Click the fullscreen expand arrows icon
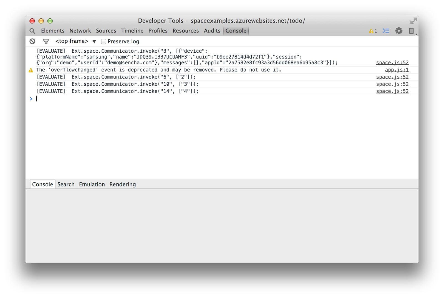This screenshot has width=444, height=298. [413, 21]
